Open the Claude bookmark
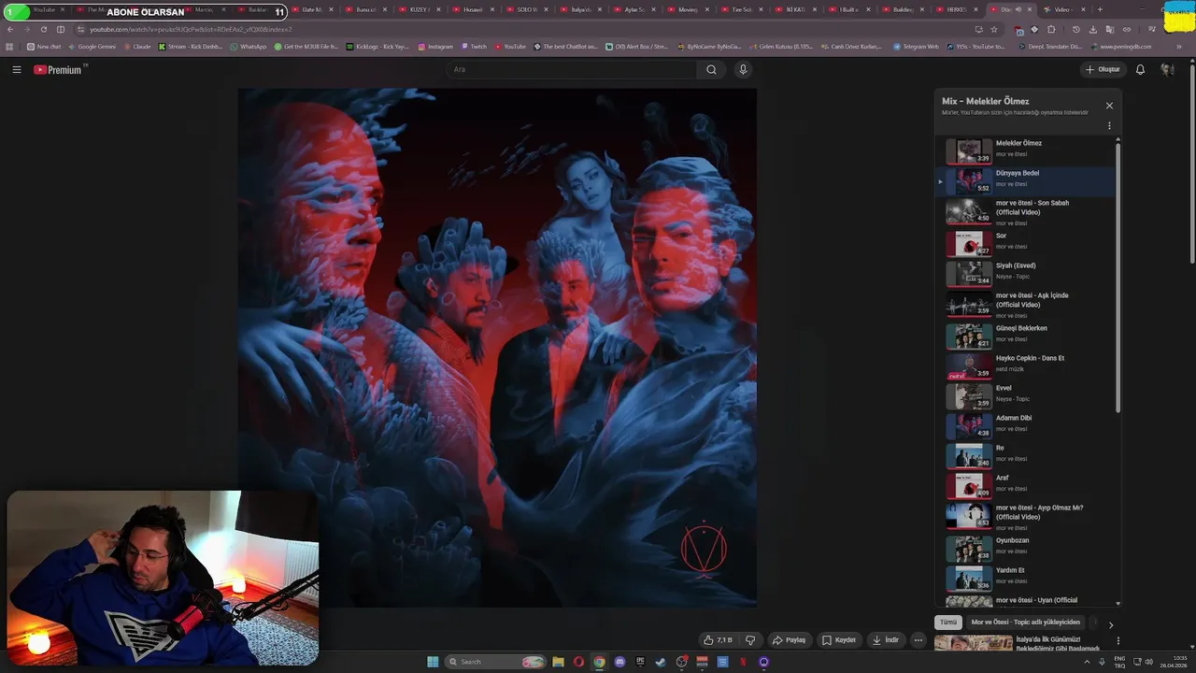 [136, 46]
